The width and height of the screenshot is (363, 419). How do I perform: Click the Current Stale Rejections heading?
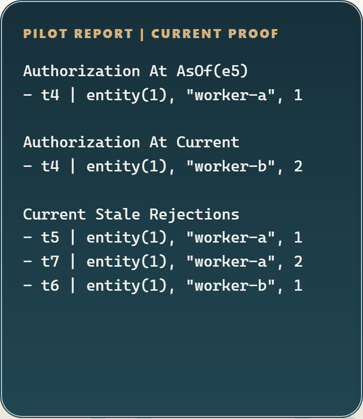131,215
